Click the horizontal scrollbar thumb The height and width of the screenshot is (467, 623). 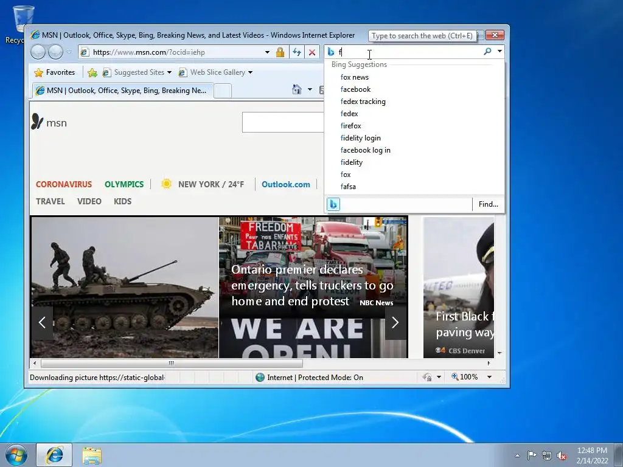tap(171, 363)
